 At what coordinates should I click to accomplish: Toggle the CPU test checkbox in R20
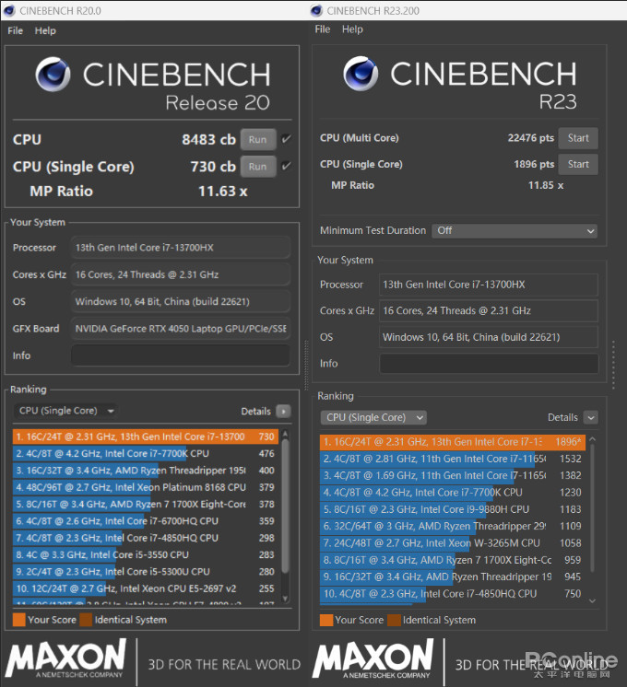pos(286,139)
